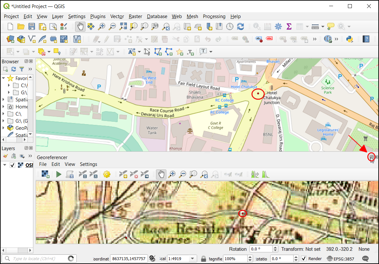Click Layers panel horizontal scrollbar right arrow

30,250
